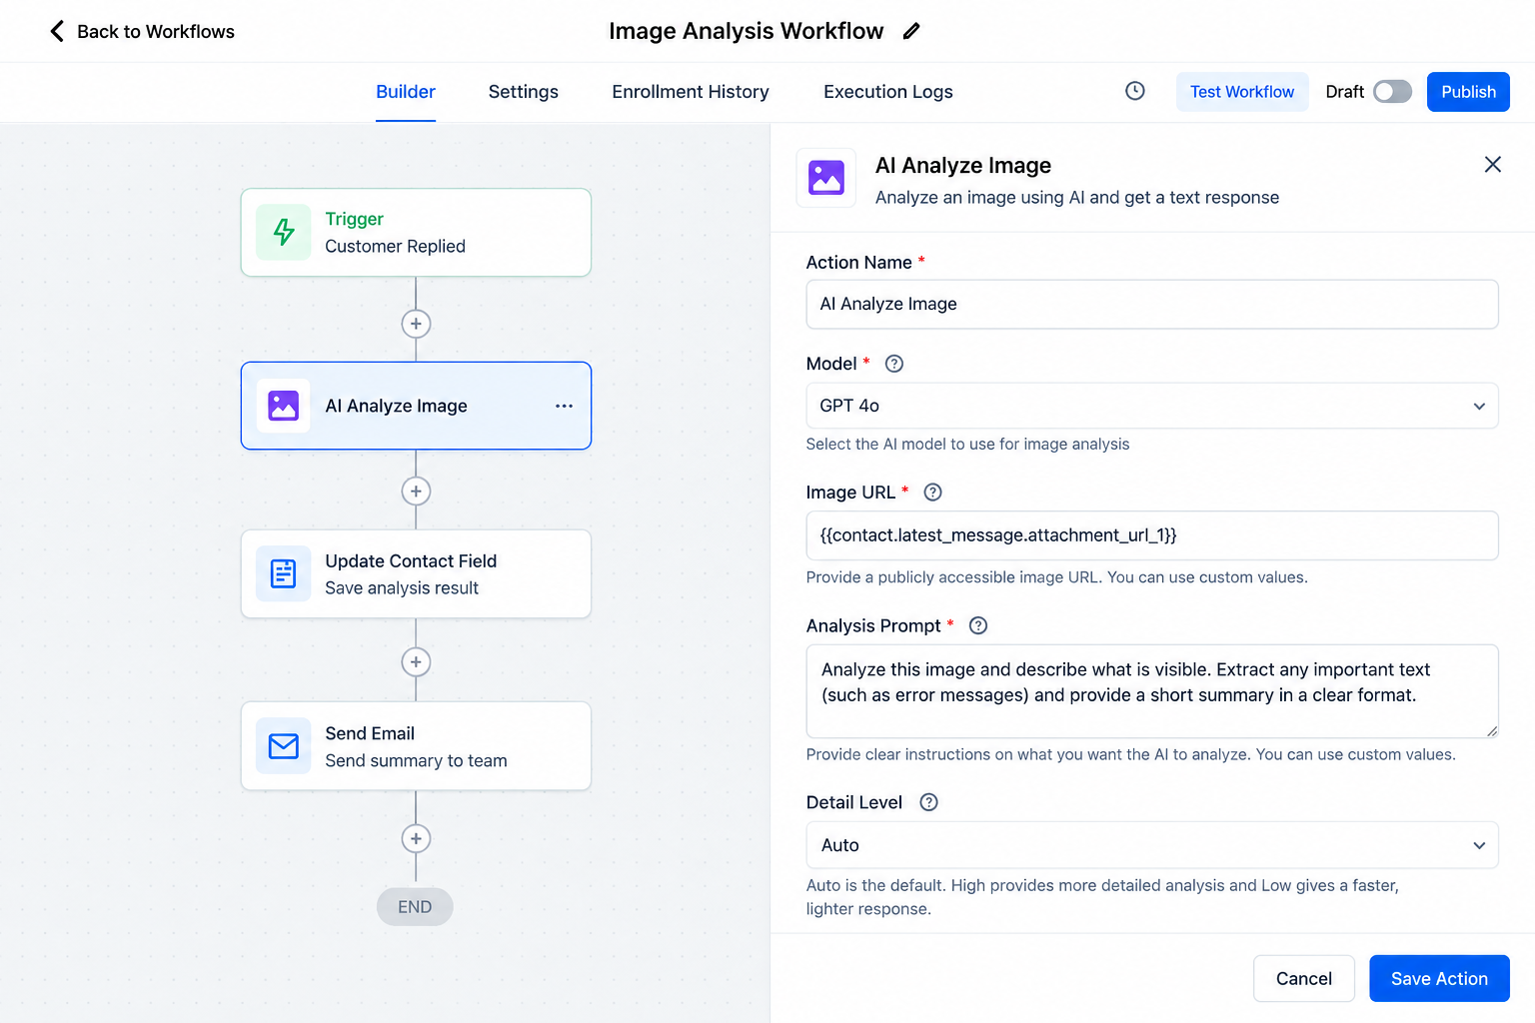This screenshot has width=1535, height=1023.
Task: Add a step above the END marker
Action: (x=416, y=839)
